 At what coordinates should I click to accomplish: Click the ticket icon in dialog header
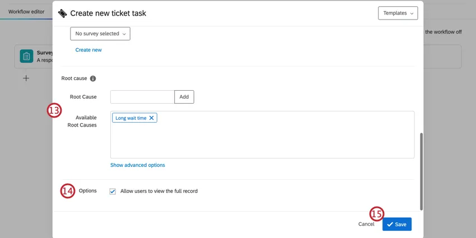(62, 13)
